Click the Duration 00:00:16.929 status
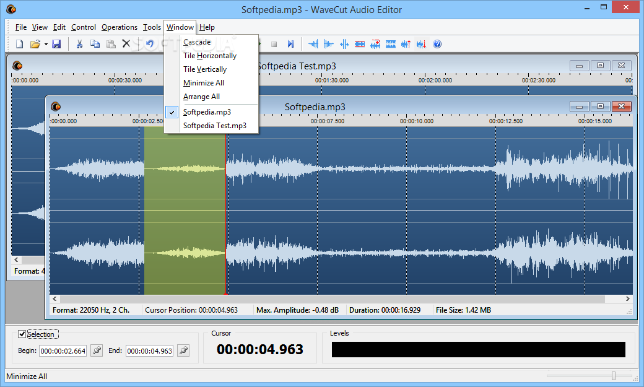This screenshot has height=387, width=644. [385, 310]
